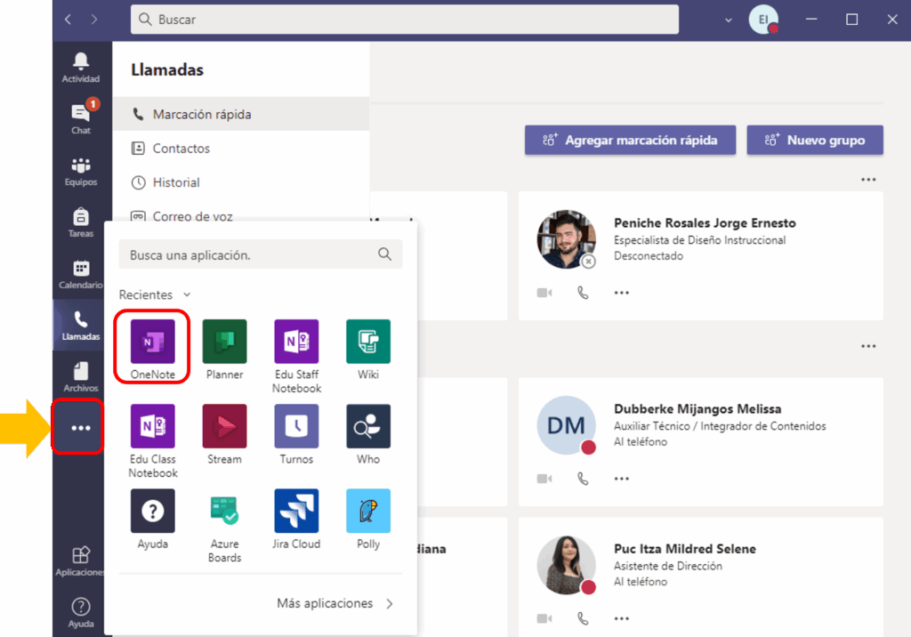Open Chat from the left sidebar
Viewport: 911px width, 637px height.
click(x=81, y=117)
